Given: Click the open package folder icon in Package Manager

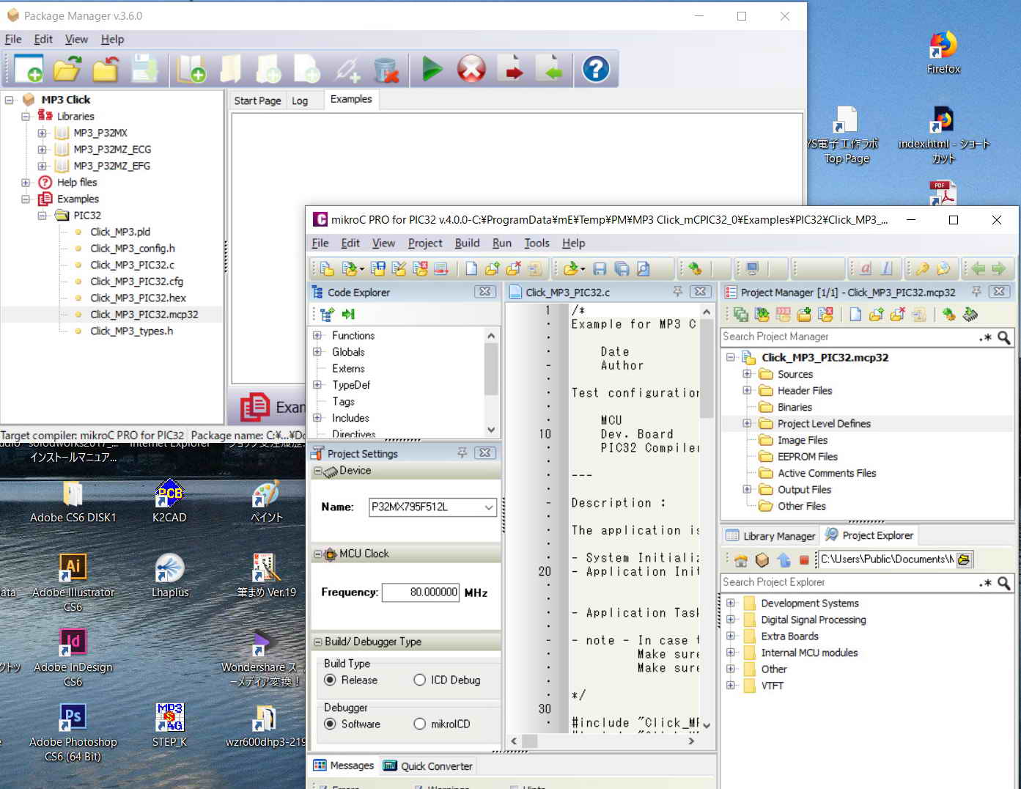Looking at the screenshot, I should point(67,69).
